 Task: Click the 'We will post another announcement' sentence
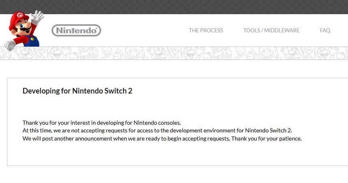click(127, 139)
